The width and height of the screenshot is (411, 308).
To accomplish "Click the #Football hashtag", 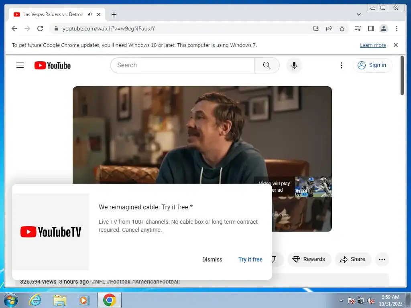I will click(118, 282).
